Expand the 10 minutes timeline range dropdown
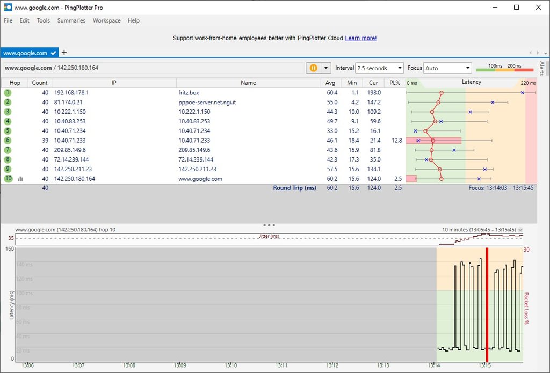Image resolution: width=550 pixels, height=373 pixels. click(520, 230)
